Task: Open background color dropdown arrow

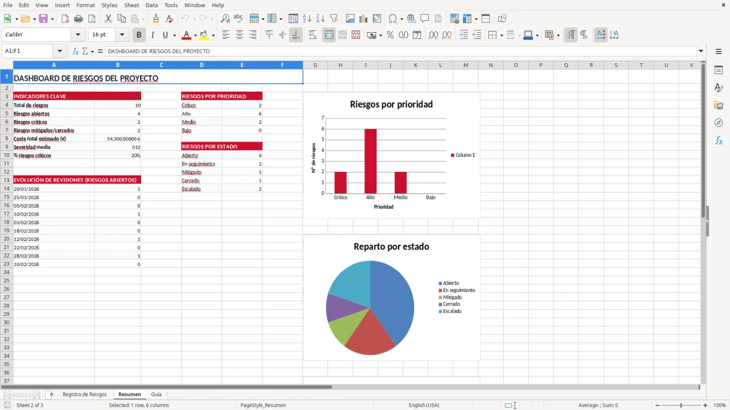Action: 213,35
